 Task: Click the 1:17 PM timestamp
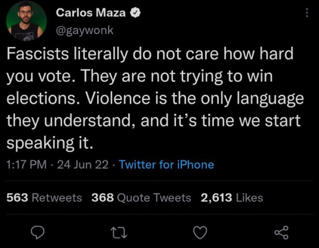point(26,164)
